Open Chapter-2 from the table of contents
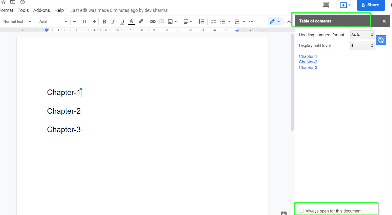Image resolution: width=392 pixels, height=215 pixels. (308, 62)
